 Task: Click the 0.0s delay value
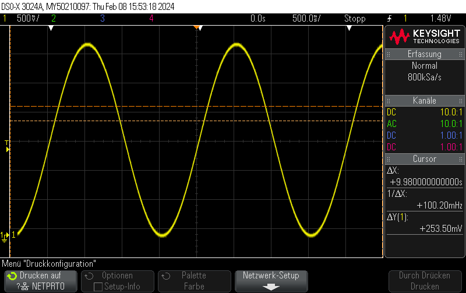[x=258, y=19]
